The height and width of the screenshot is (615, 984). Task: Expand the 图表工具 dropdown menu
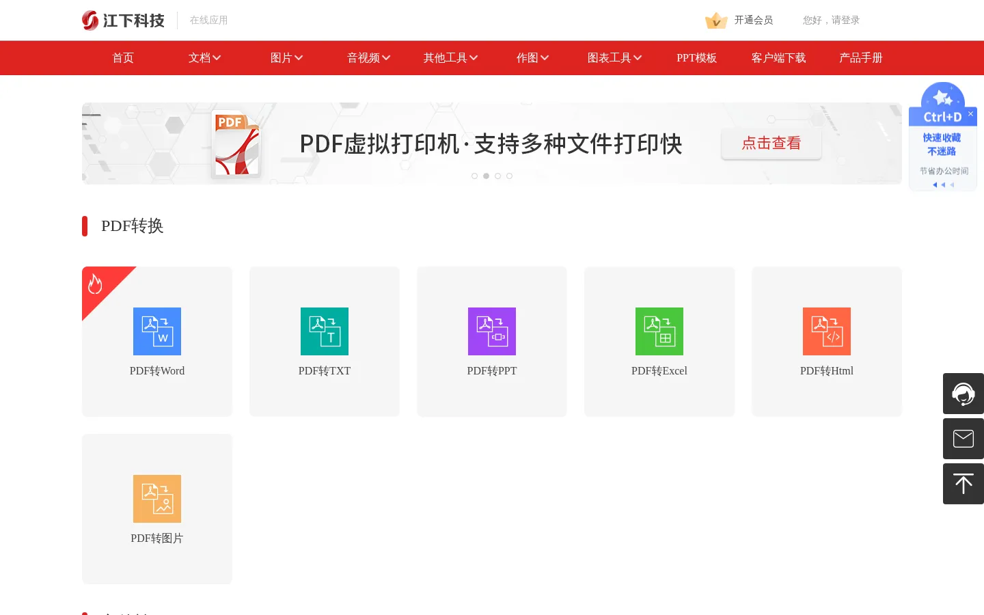615,58
